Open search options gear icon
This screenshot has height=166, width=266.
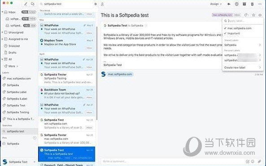point(96,4)
